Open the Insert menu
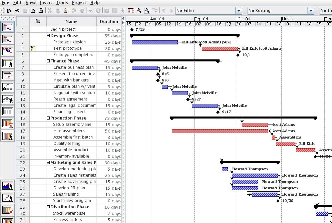This screenshot has height=223, width=332. click(46, 3)
